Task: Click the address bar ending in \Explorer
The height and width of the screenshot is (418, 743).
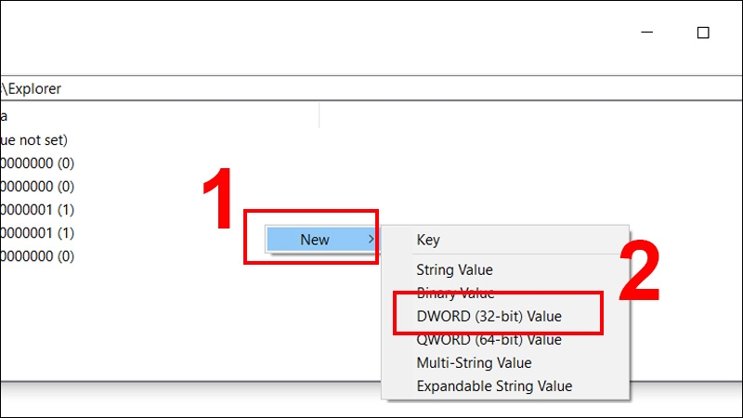Action: click(x=371, y=89)
